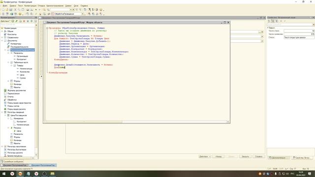Expand the Общие tree node

(2, 31)
